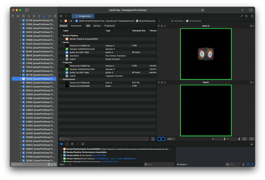Open the Depth attachment options dropdown
Screen dimensions: 265x180
(x=252, y=82)
